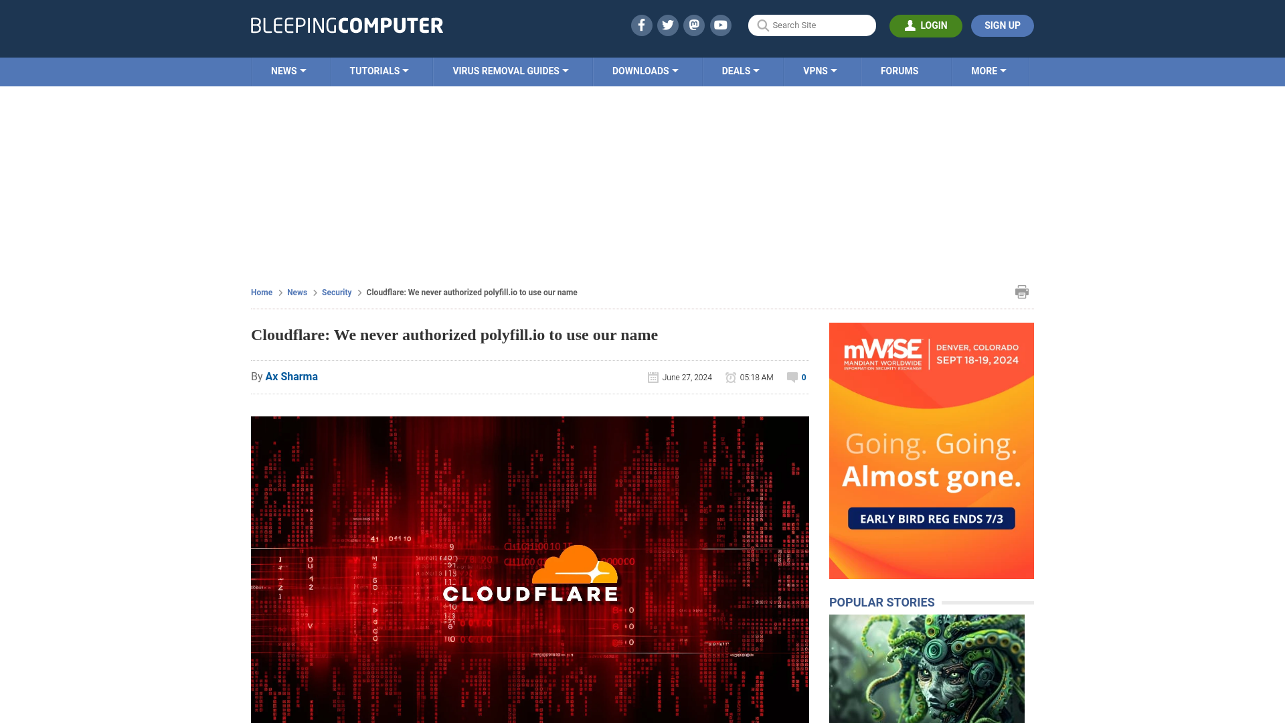This screenshot has height=723, width=1285.
Task: Click the Login user account icon
Action: [x=910, y=25]
